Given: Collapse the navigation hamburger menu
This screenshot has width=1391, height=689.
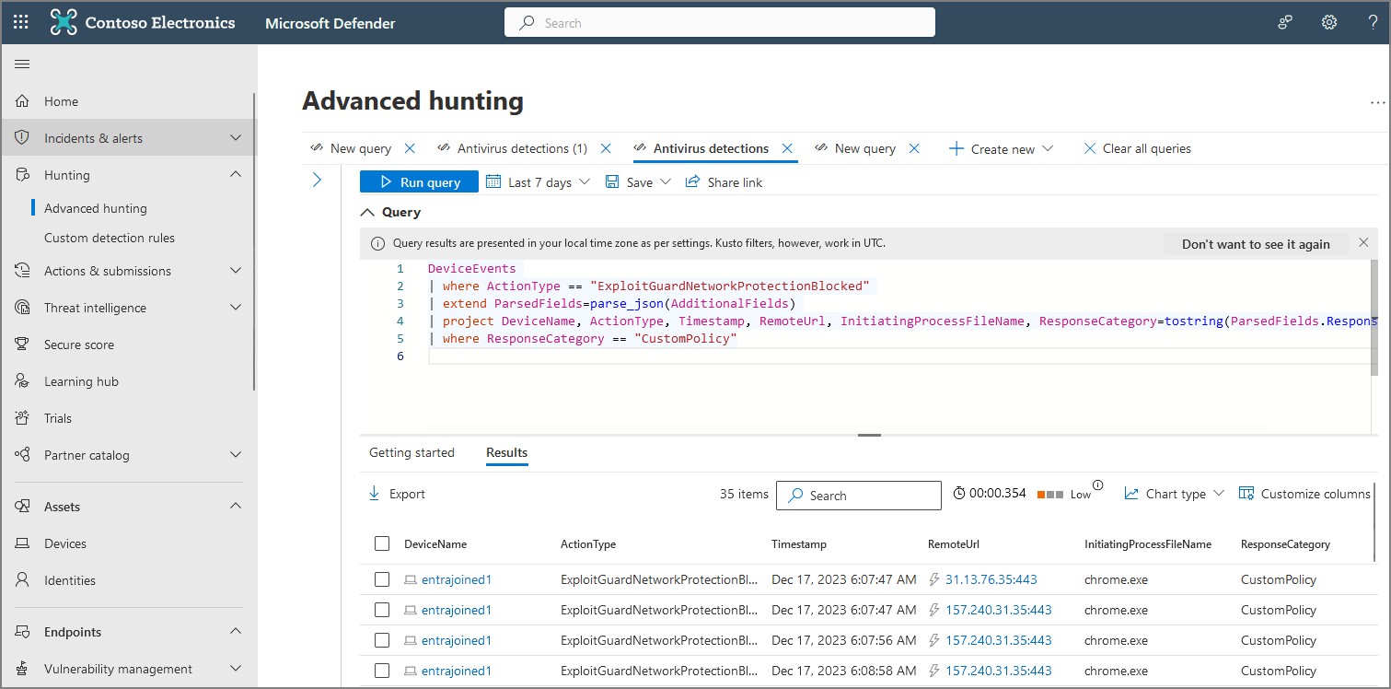Looking at the screenshot, I should [22, 64].
